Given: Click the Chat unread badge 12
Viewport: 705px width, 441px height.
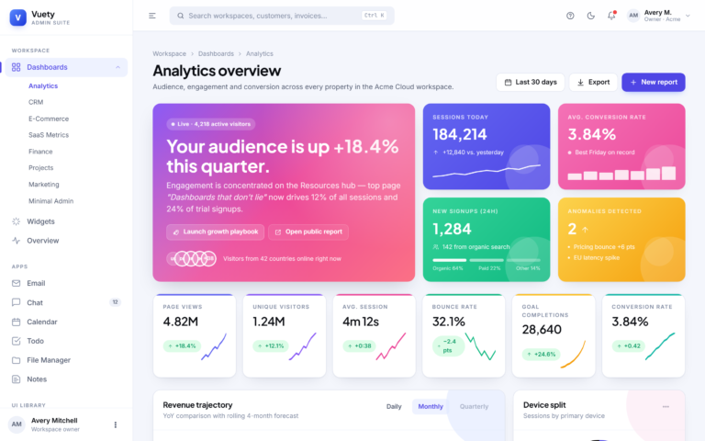Looking at the screenshot, I should [x=115, y=302].
